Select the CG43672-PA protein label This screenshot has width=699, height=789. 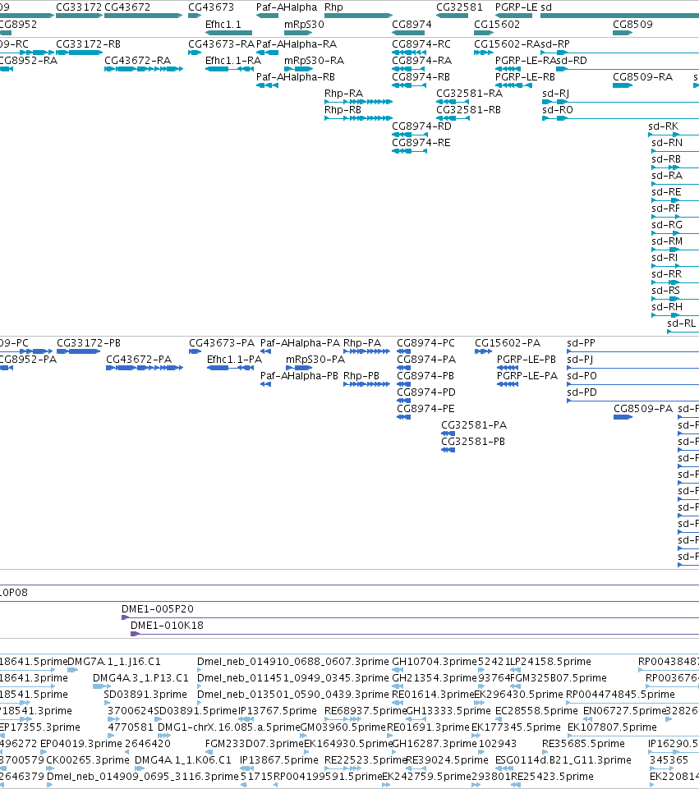click(x=139, y=360)
